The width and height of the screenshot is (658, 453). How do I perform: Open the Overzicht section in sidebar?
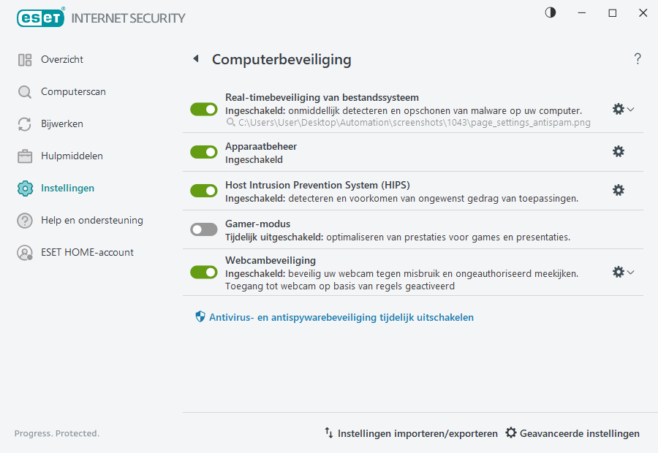60,59
